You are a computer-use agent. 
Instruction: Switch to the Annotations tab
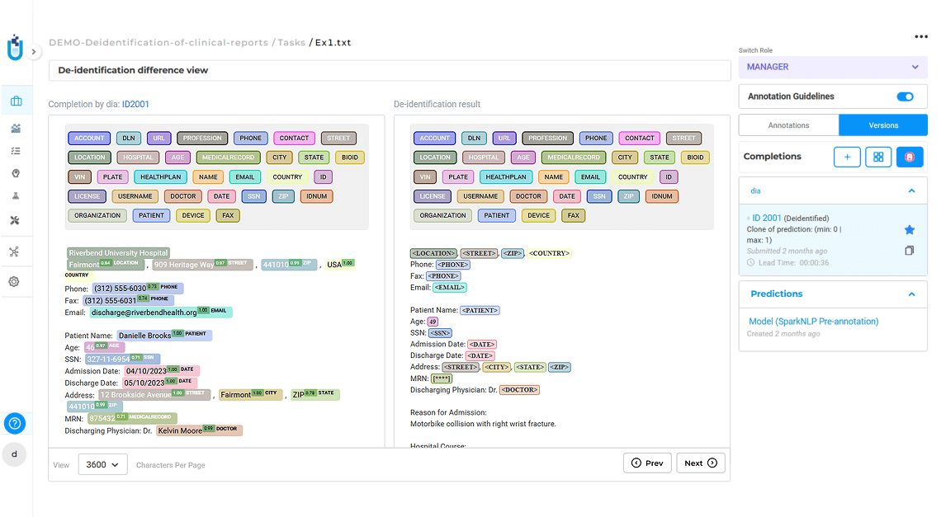click(788, 125)
